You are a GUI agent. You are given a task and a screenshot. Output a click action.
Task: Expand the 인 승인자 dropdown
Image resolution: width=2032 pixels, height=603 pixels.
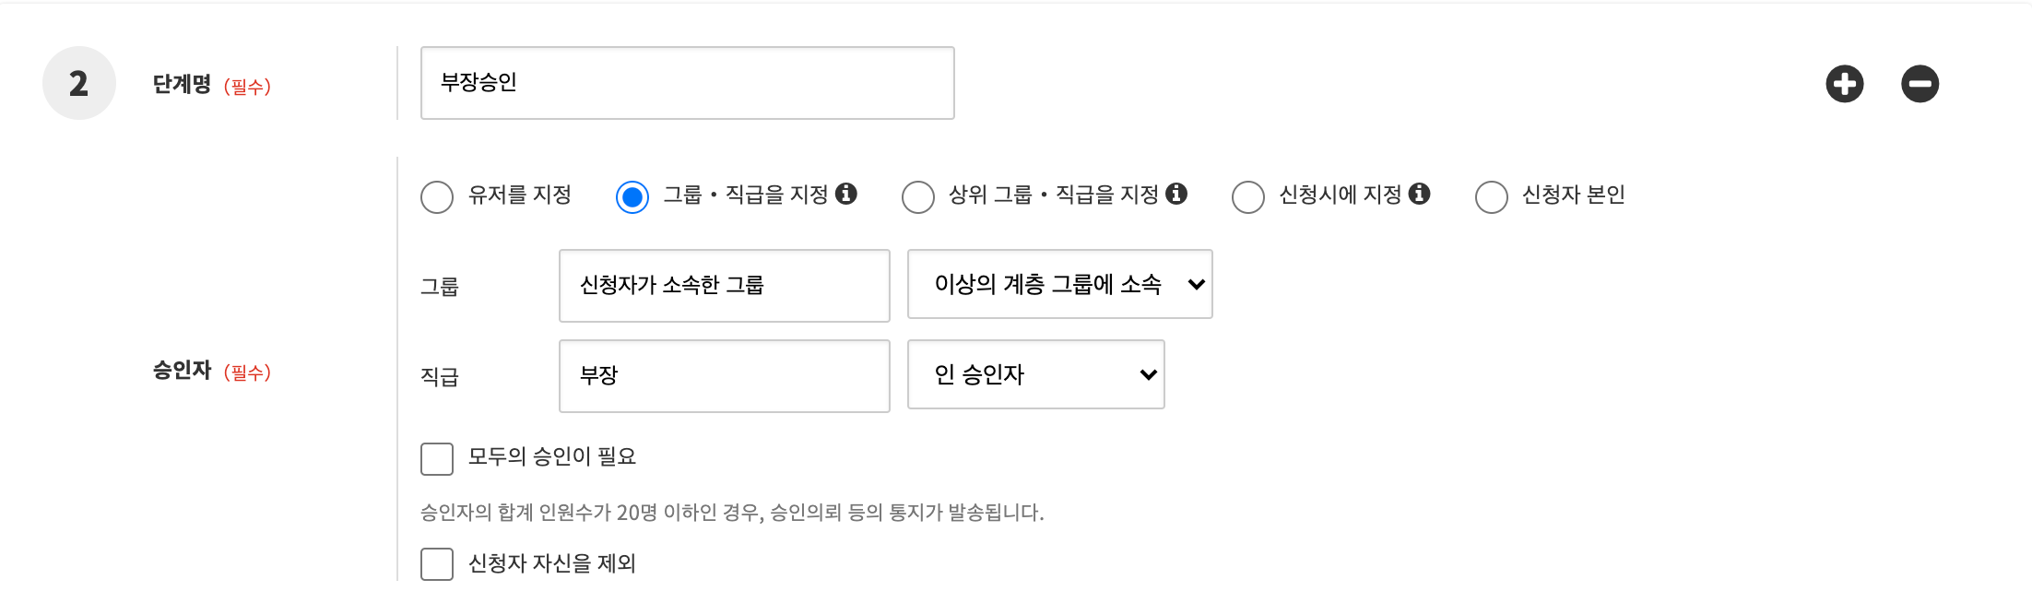pos(1035,374)
